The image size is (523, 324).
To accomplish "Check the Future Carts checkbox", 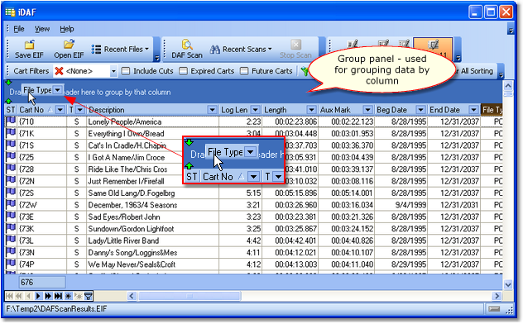I will point(244,71).
